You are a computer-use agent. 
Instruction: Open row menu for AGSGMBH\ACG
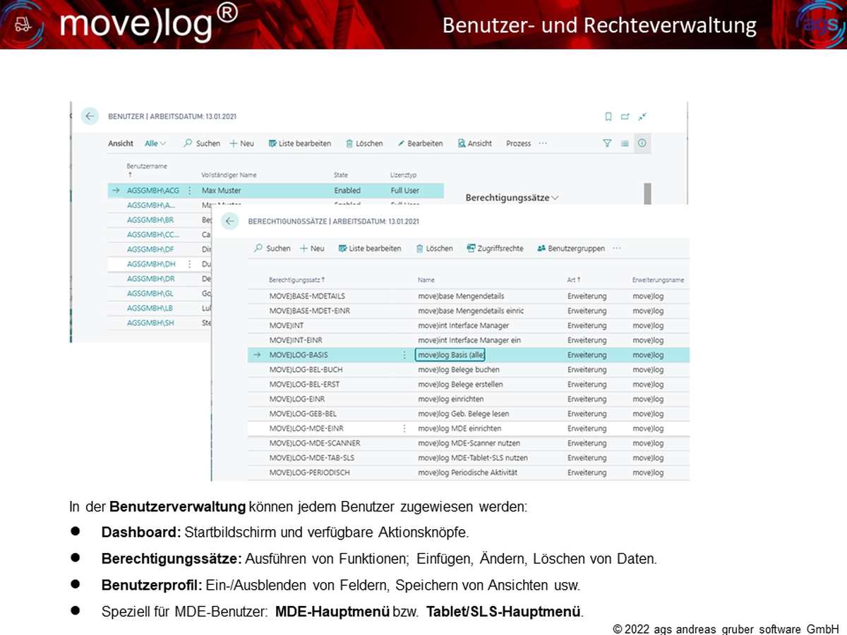(x=189, y=190)
